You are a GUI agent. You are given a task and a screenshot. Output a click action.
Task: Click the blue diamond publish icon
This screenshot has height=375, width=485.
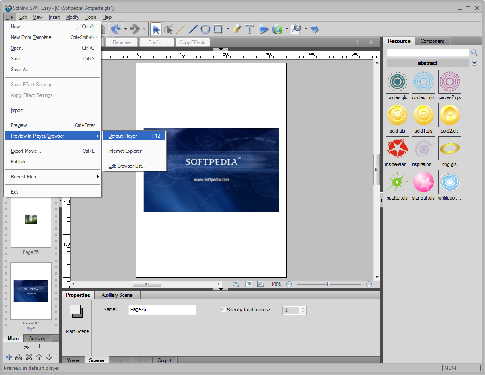(315, 29)
